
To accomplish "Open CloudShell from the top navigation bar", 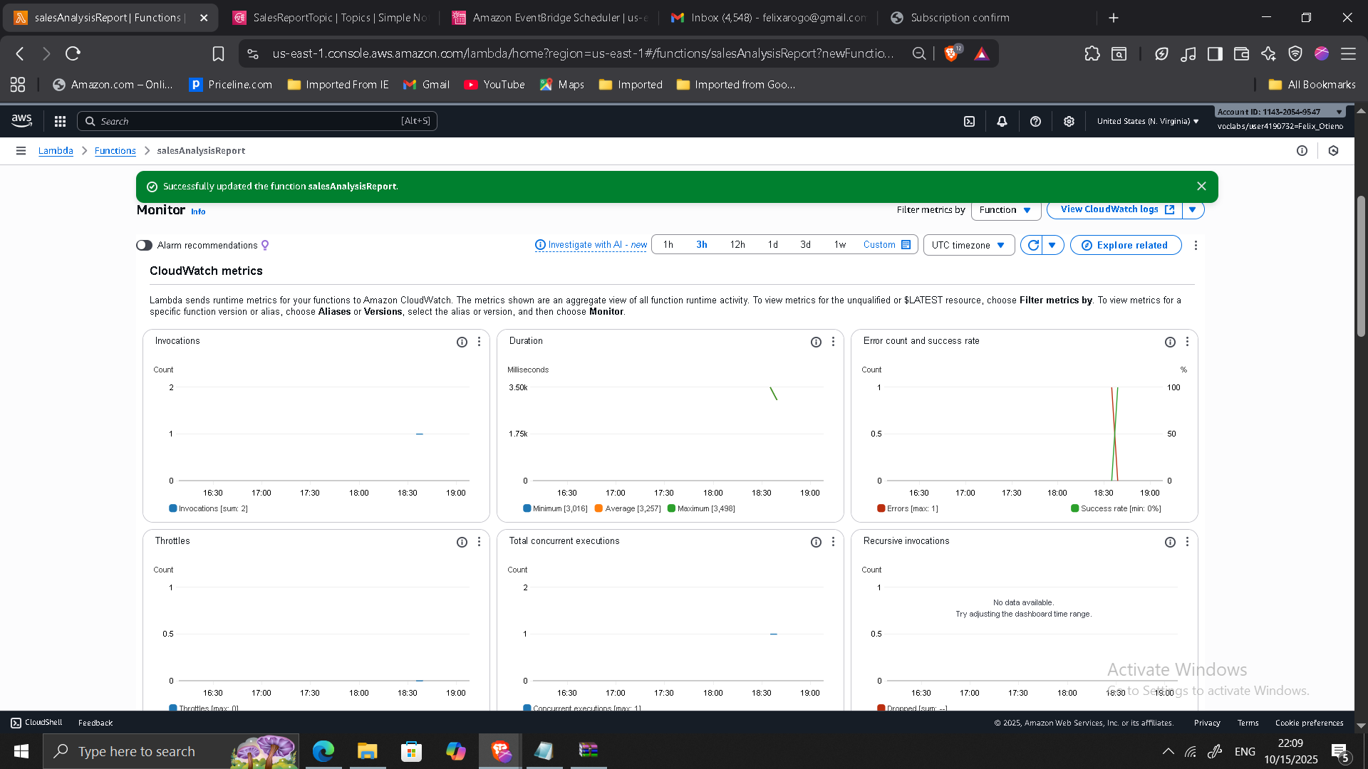I will (969, 121).
